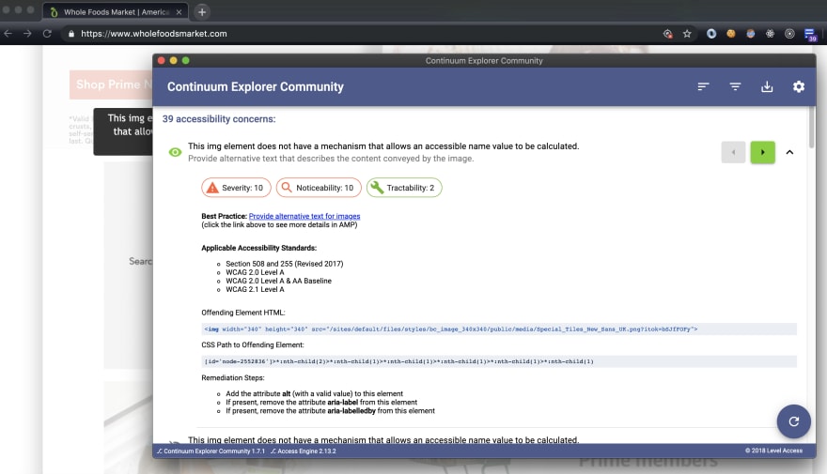Click the browser back arrow

(x=8, y=34)
